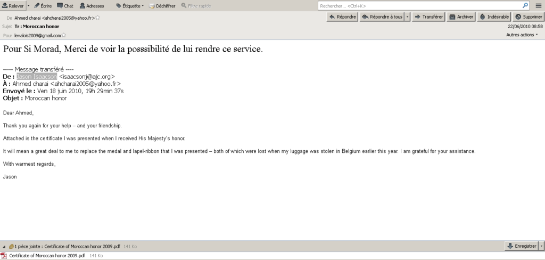Forward the email with Transférer
The width and height of the screenshot is (545, 260).
(429, 17)
